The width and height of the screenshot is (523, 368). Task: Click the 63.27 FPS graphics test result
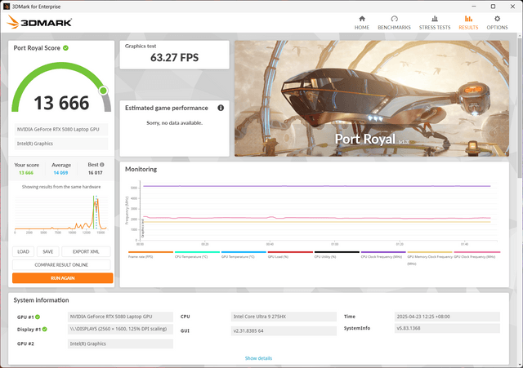pos(174,58)
